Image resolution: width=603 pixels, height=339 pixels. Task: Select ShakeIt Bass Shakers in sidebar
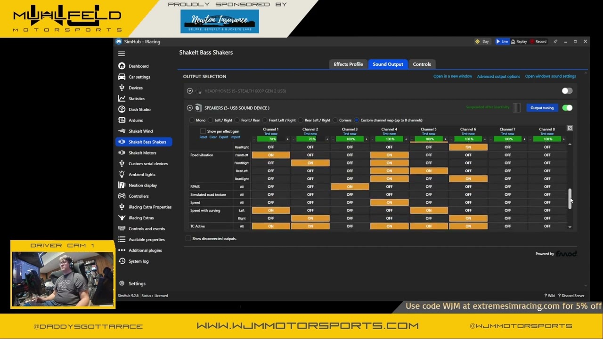(144, 142)
